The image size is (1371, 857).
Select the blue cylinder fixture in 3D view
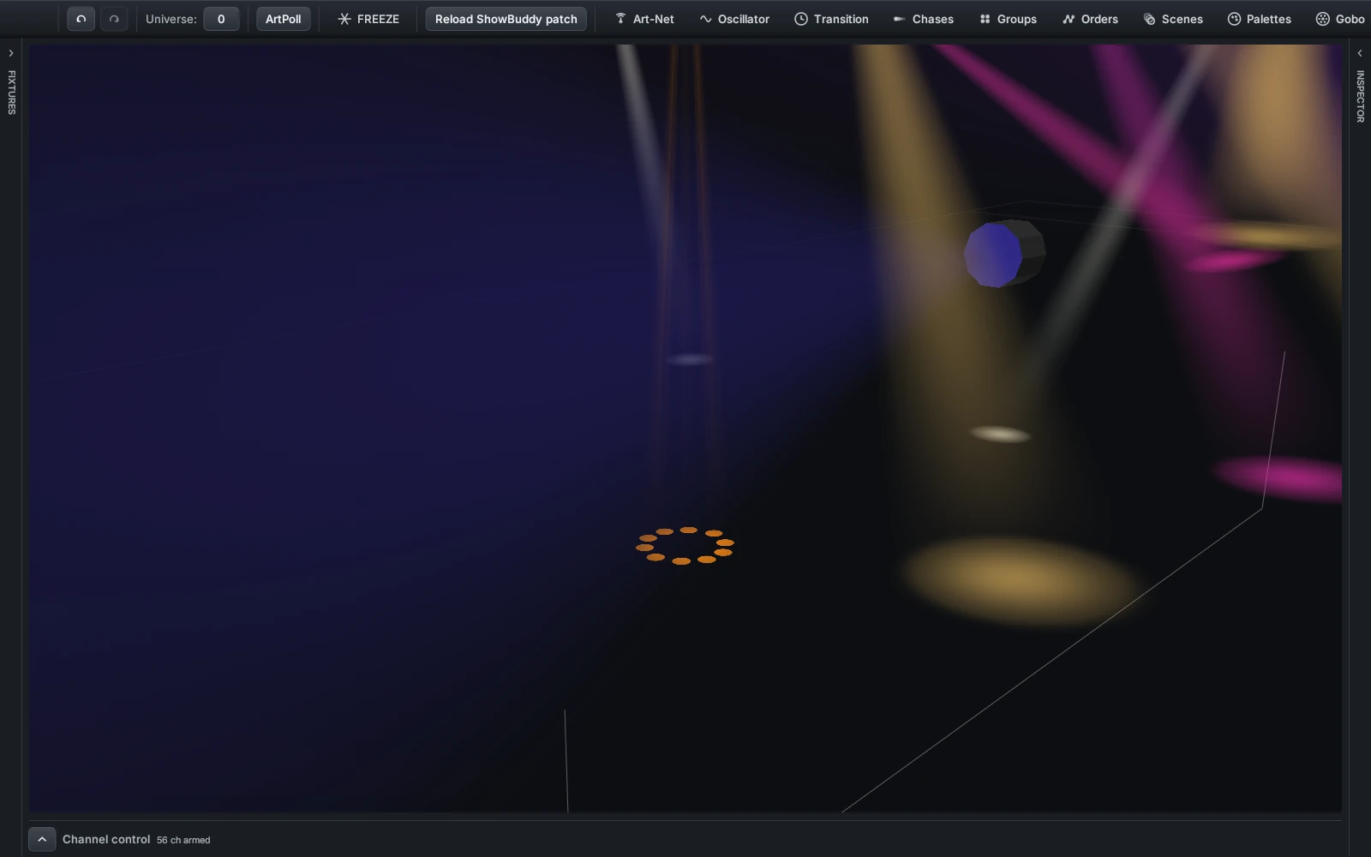pos(1004,254)
